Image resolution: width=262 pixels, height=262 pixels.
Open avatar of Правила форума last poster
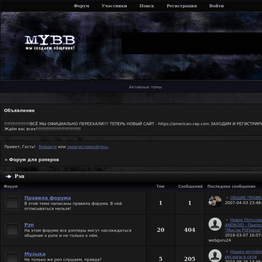pos(215,202)
